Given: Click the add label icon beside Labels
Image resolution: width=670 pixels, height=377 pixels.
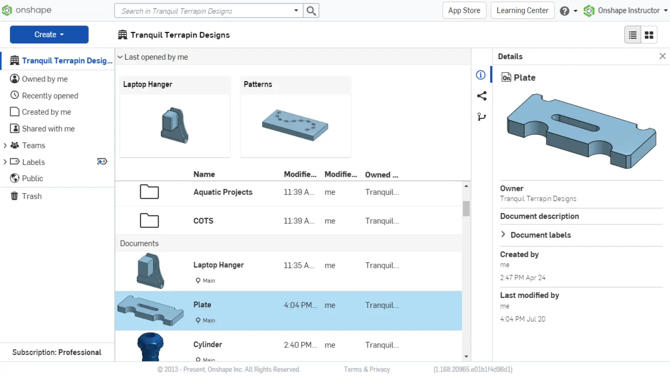Looking at the screenshot, I should click(x=102, y=162).
